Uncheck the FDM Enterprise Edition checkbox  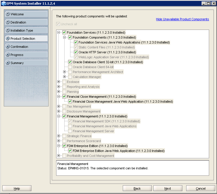pos(64,146)
